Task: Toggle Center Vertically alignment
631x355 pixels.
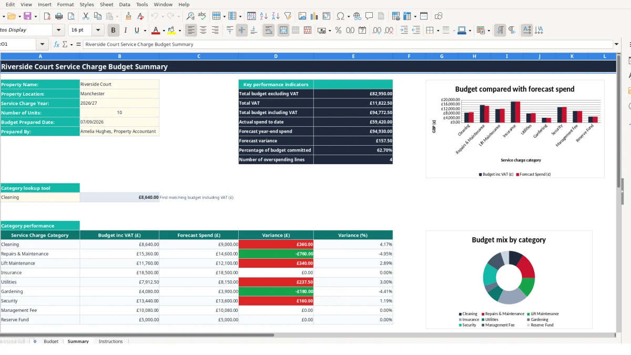Action: coord(242,31)
